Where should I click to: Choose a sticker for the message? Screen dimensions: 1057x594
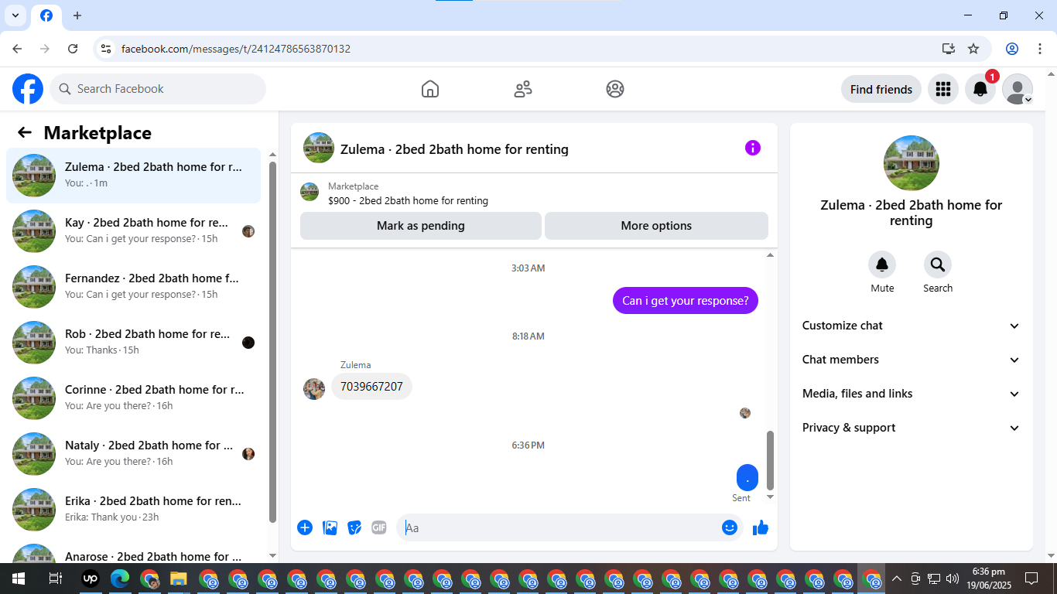[354, 527]
